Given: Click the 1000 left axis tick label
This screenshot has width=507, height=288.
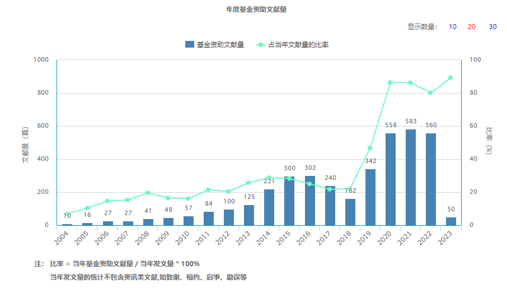Looking at the screenshot, I should tap(41, 59).
